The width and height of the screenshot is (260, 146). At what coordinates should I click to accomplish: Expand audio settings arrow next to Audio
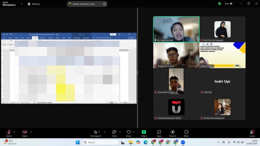click(14, 132)
